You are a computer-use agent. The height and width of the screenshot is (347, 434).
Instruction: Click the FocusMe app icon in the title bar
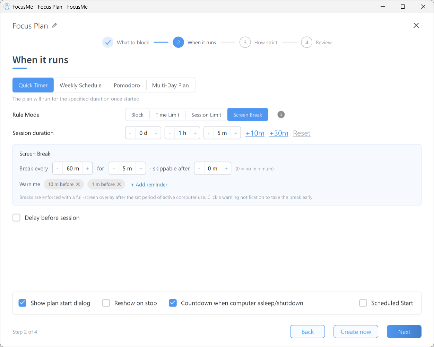point(7,7)
